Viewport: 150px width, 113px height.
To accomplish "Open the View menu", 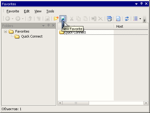I will [38, 11].
